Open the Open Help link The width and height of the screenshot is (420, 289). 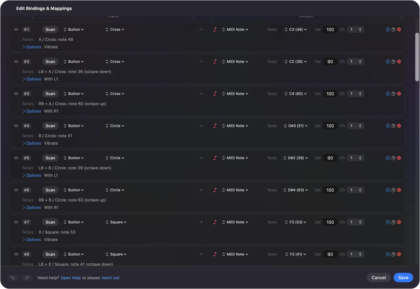click(x=71, y=278)
